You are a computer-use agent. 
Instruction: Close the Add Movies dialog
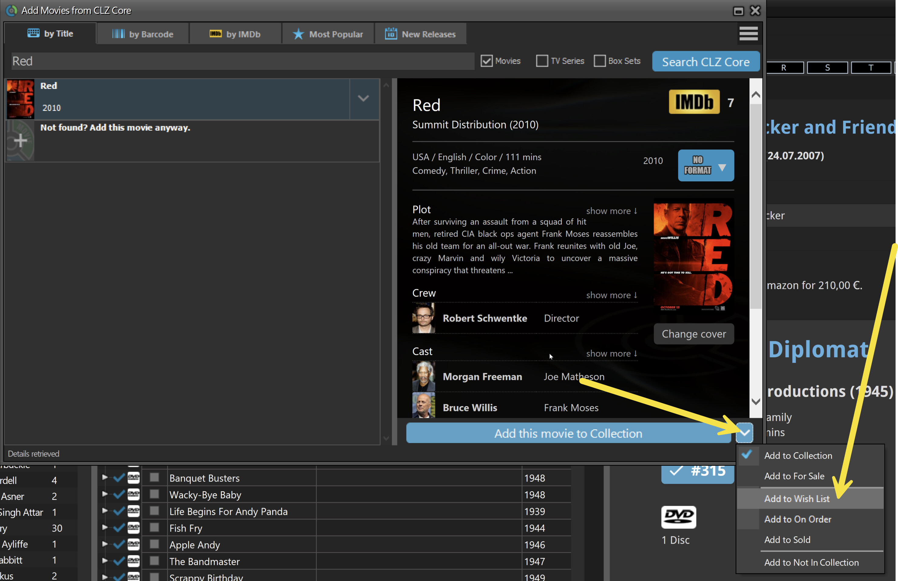click(x=755, y=11)
